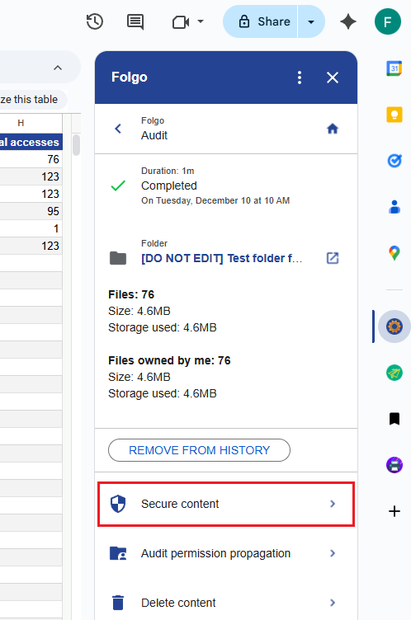Open Audit permission propagation option

226,553
